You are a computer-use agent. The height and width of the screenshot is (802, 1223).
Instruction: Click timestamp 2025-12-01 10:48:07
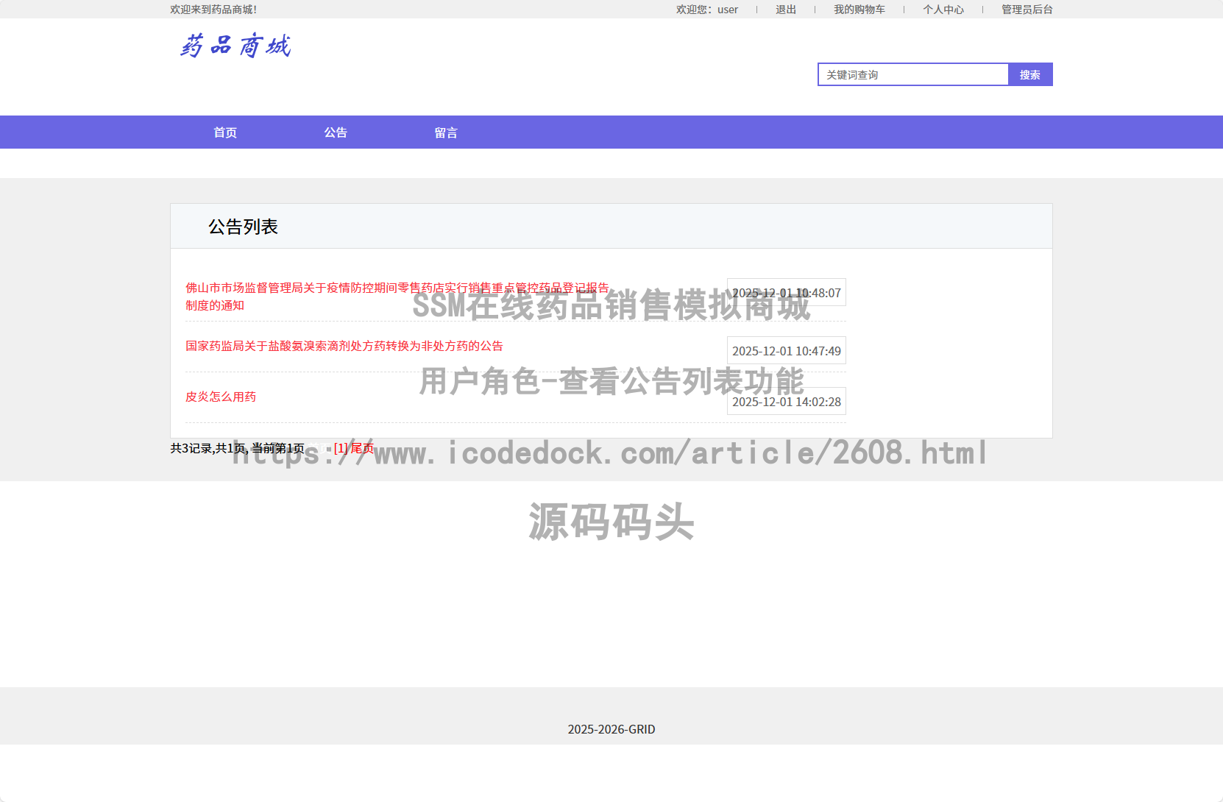coord(786,292)
